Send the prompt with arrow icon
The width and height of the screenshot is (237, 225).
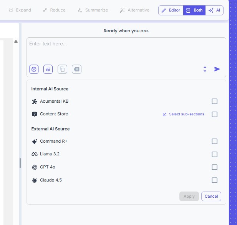[217, 69]
